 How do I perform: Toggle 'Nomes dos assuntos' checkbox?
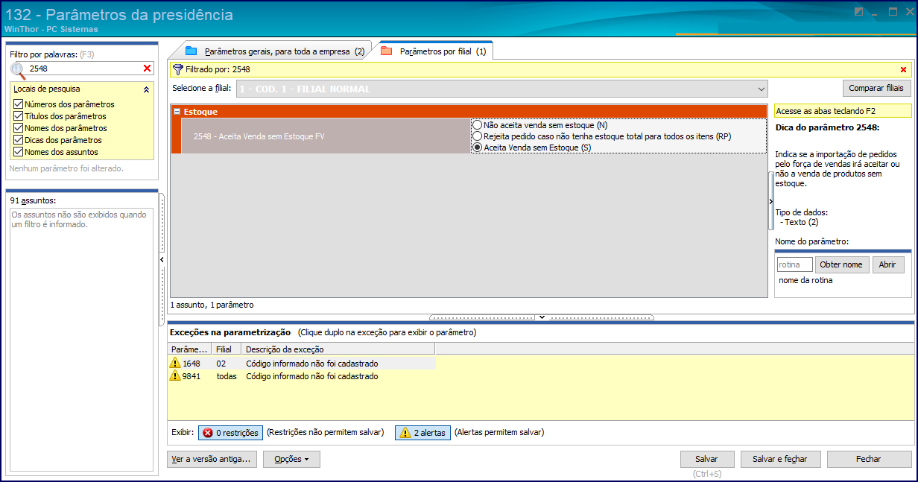coord(18,152)
